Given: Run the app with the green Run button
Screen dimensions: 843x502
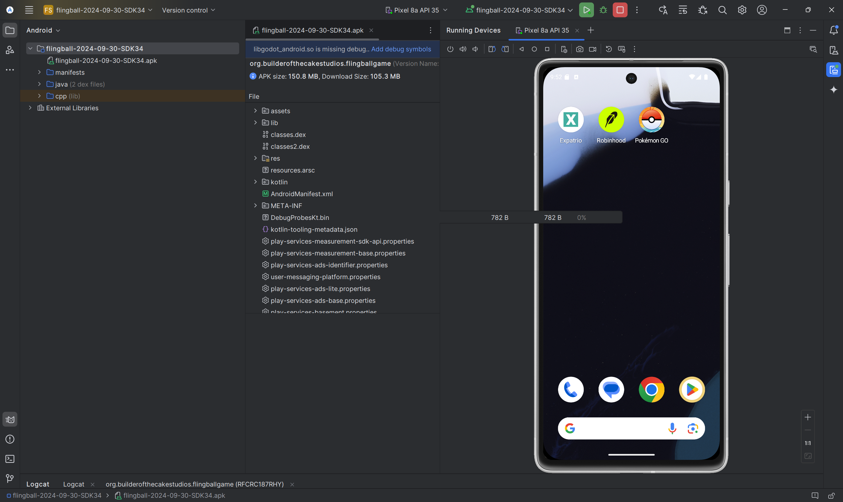Looking at the screenshot, I should coord(586,10).
